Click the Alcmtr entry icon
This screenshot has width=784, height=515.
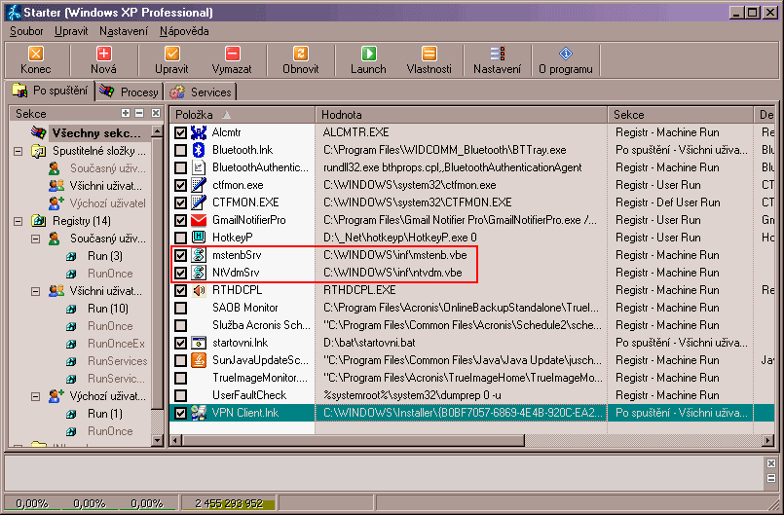(x=199, y=132)
